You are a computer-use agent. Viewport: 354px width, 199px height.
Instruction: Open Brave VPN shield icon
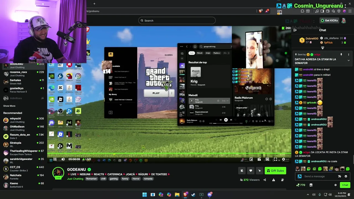tap(339, 11)
